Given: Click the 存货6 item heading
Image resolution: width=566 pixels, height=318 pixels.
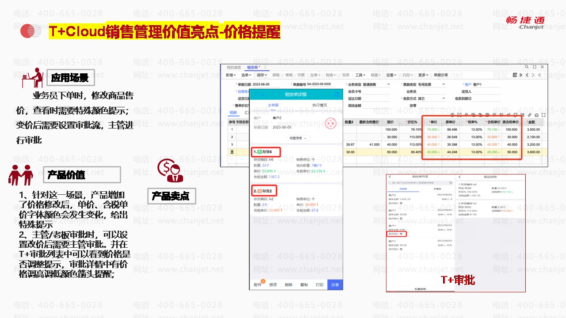Looking at the screenshot, I should [266, 152].
